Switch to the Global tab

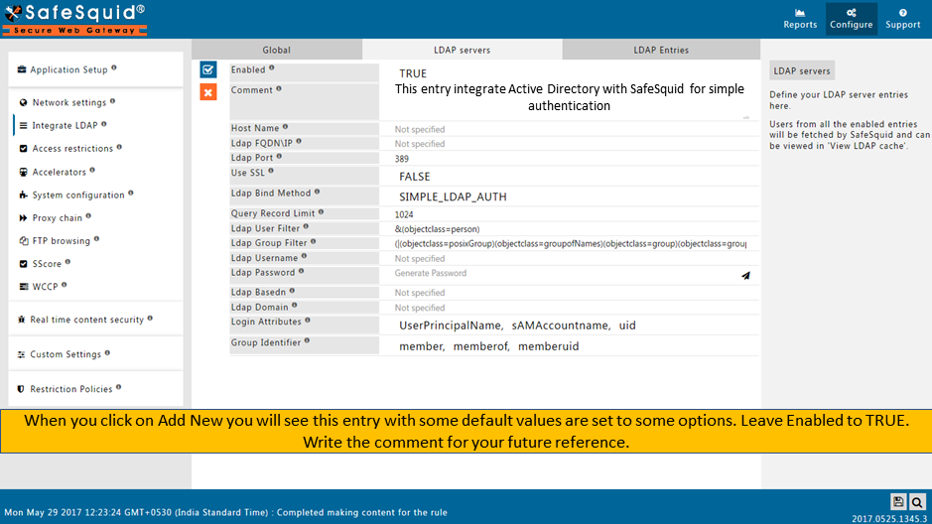pos(276,50)
